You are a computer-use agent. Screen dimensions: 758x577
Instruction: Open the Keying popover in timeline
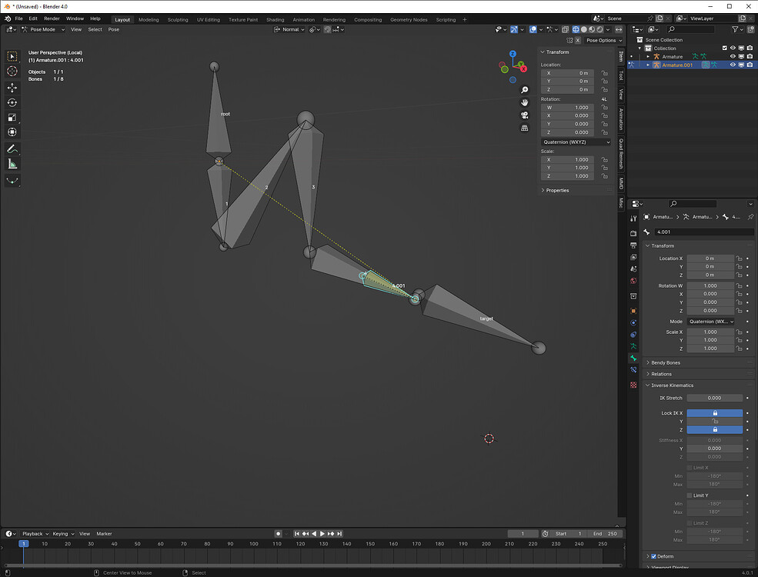63,533
